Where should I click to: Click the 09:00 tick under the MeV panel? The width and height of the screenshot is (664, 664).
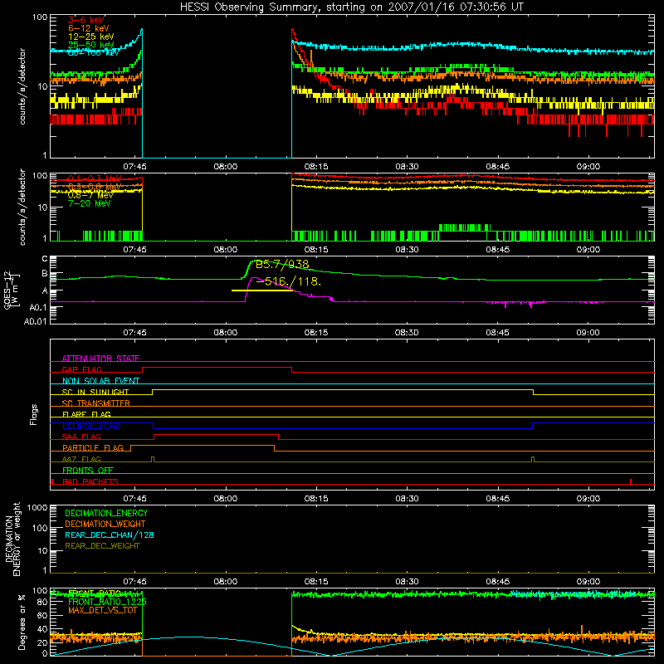click(x=588, y=250)
